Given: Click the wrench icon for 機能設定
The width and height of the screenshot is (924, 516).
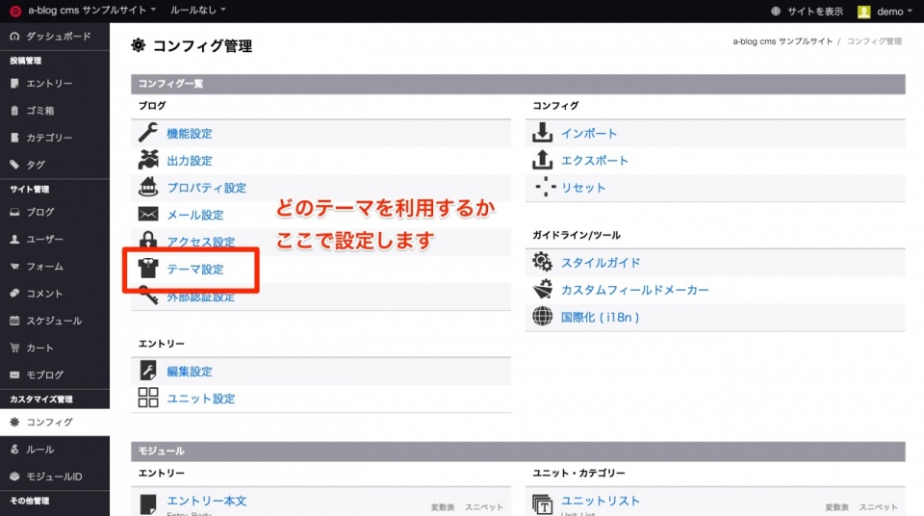Looking at the screenshot, I should [148, 133].
